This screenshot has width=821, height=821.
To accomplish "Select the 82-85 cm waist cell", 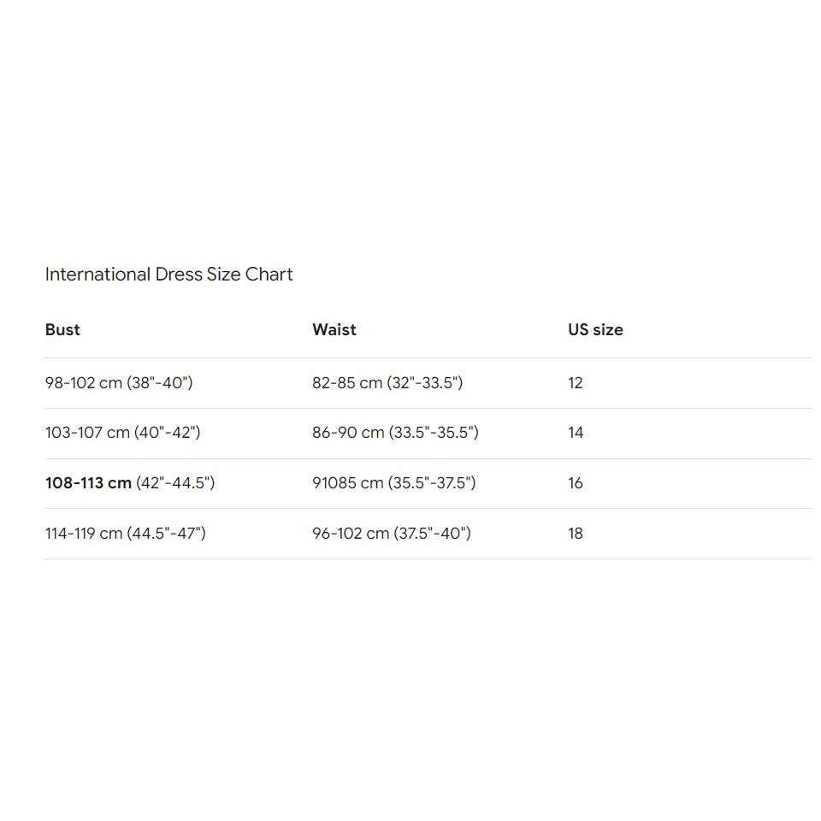I will tap(387, 383).
